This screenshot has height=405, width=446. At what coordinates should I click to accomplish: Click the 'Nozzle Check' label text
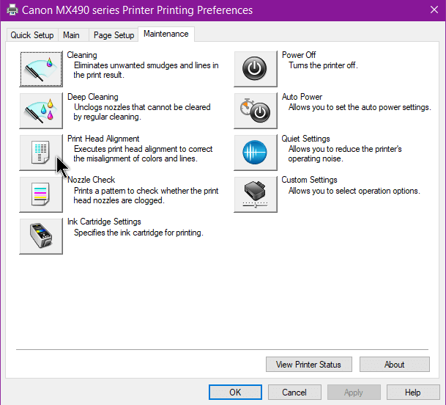[x=91, y=180]
